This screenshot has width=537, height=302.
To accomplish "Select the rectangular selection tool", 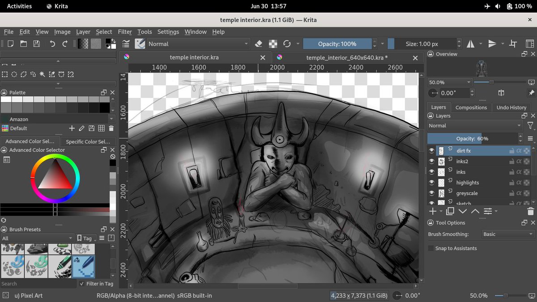I will coord(5,74).
